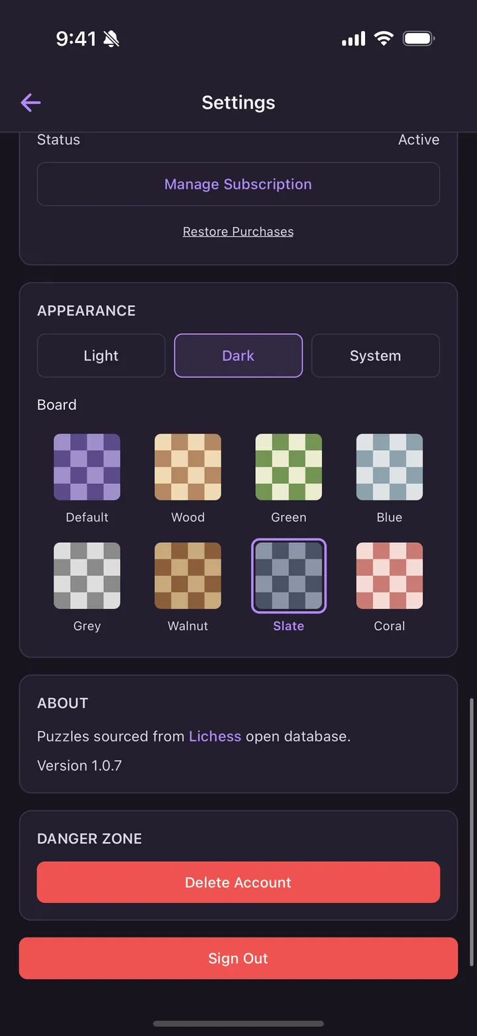477x1036 pixels.
Task: Choose the Green board theme
Action: tap(289, 467)
